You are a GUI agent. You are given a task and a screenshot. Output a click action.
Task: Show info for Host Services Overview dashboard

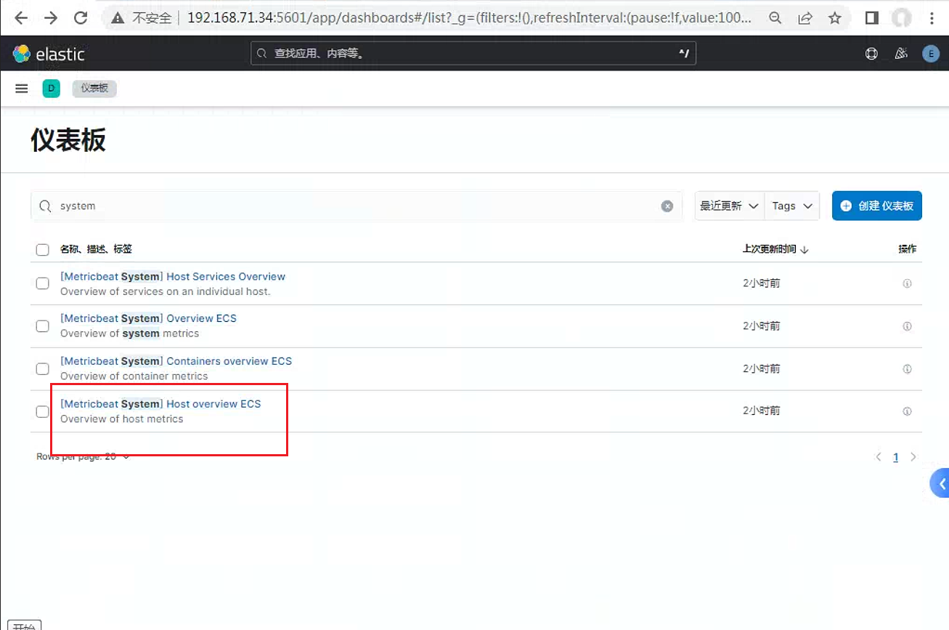click(x=907, y=283)
